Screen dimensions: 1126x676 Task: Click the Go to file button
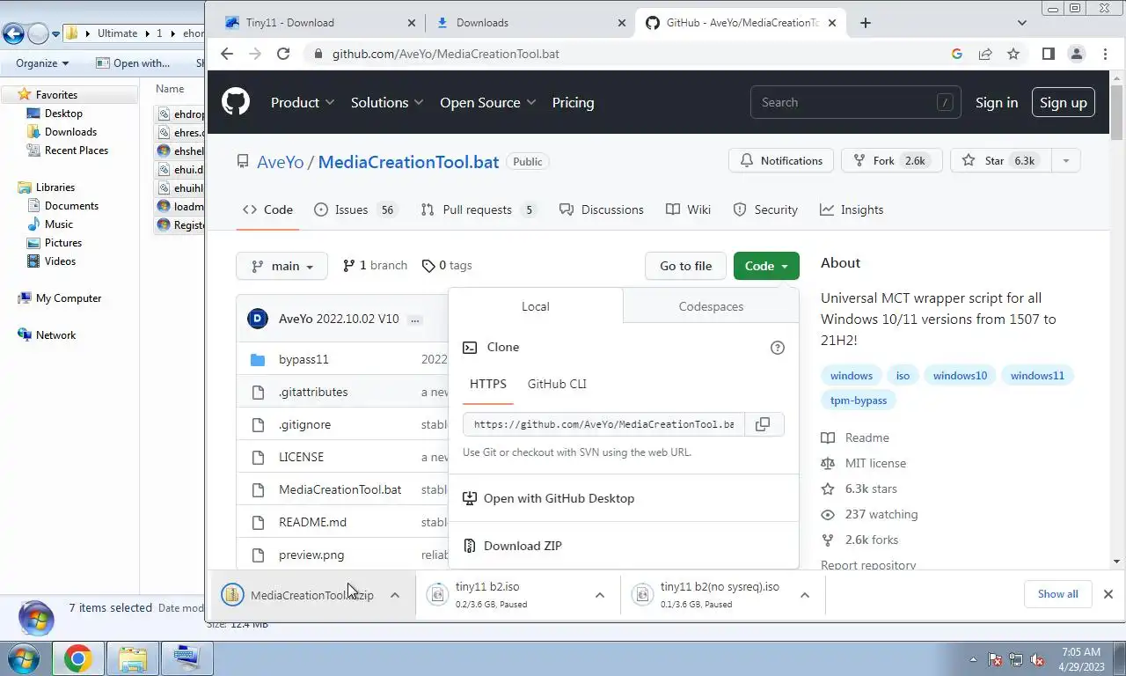click(686, 266)
